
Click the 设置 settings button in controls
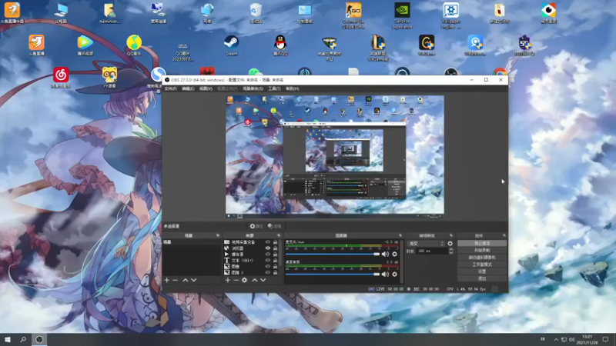(482, 271)
